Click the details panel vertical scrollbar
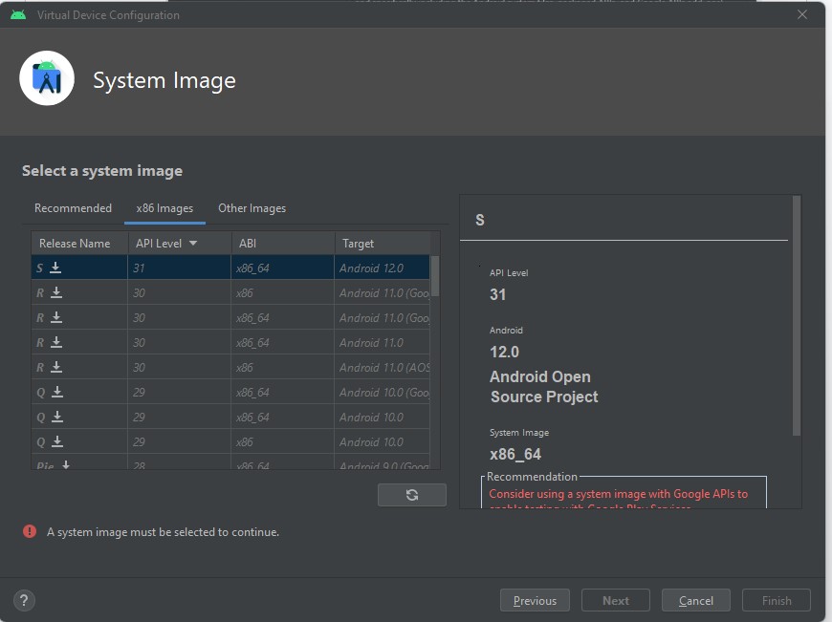 [796, 316]
